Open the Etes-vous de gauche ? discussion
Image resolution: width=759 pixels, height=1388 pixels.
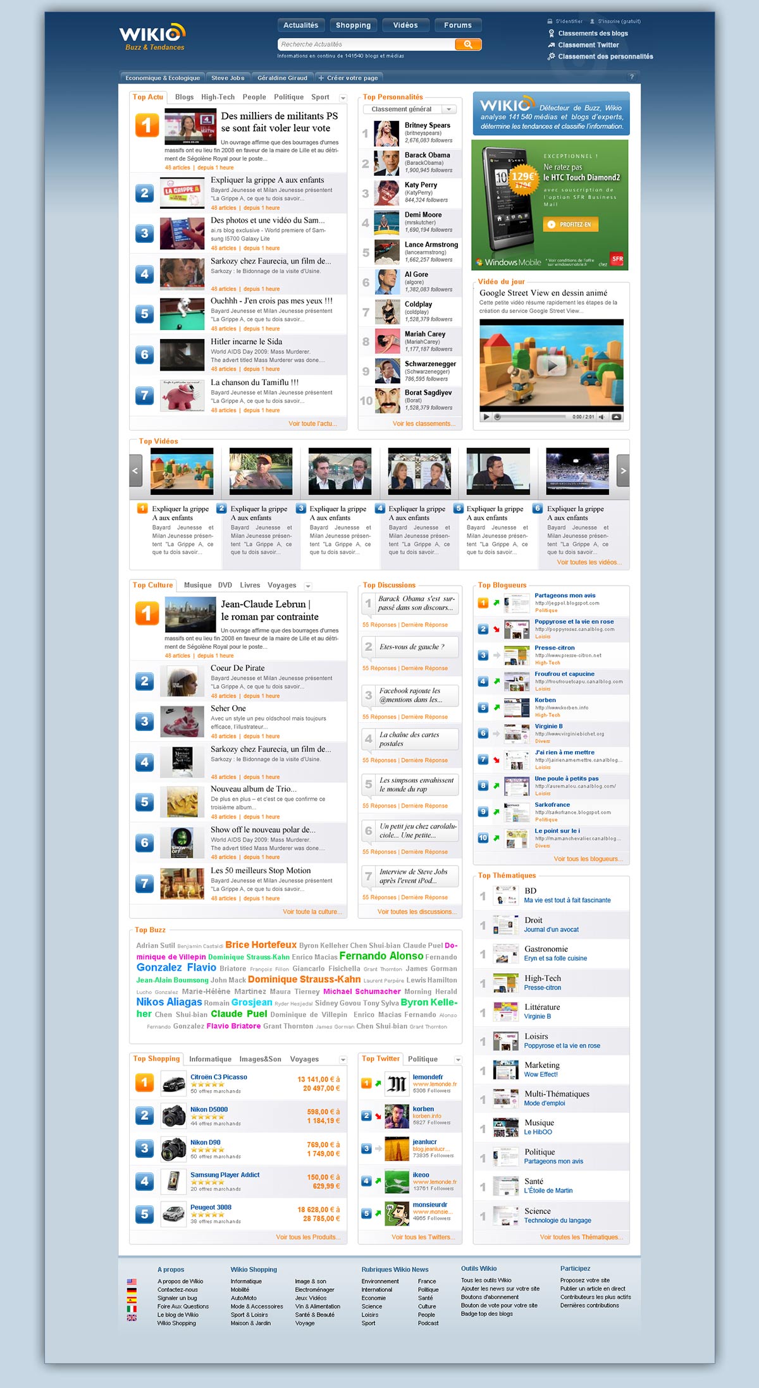(412, 647)
